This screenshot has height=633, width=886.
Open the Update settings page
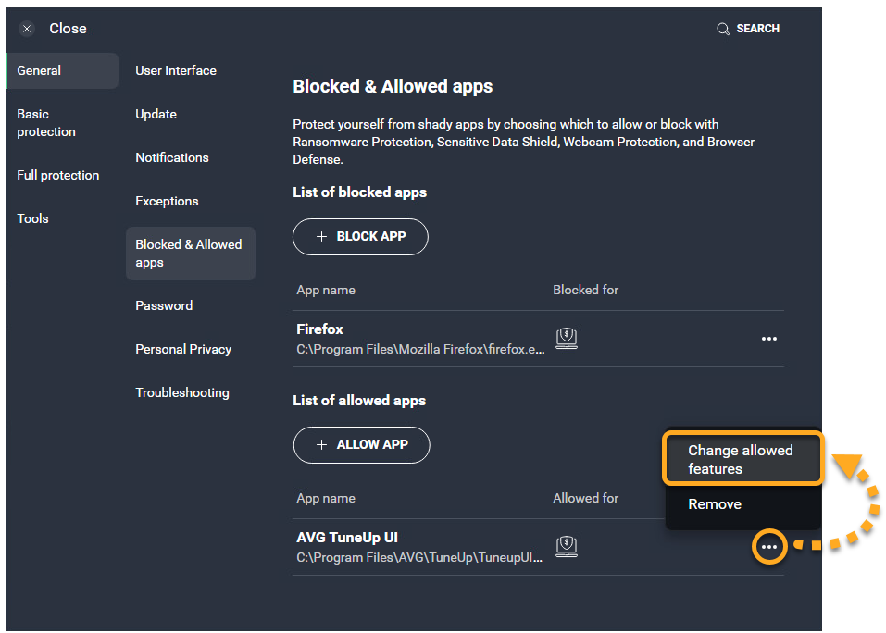[156, 114]
